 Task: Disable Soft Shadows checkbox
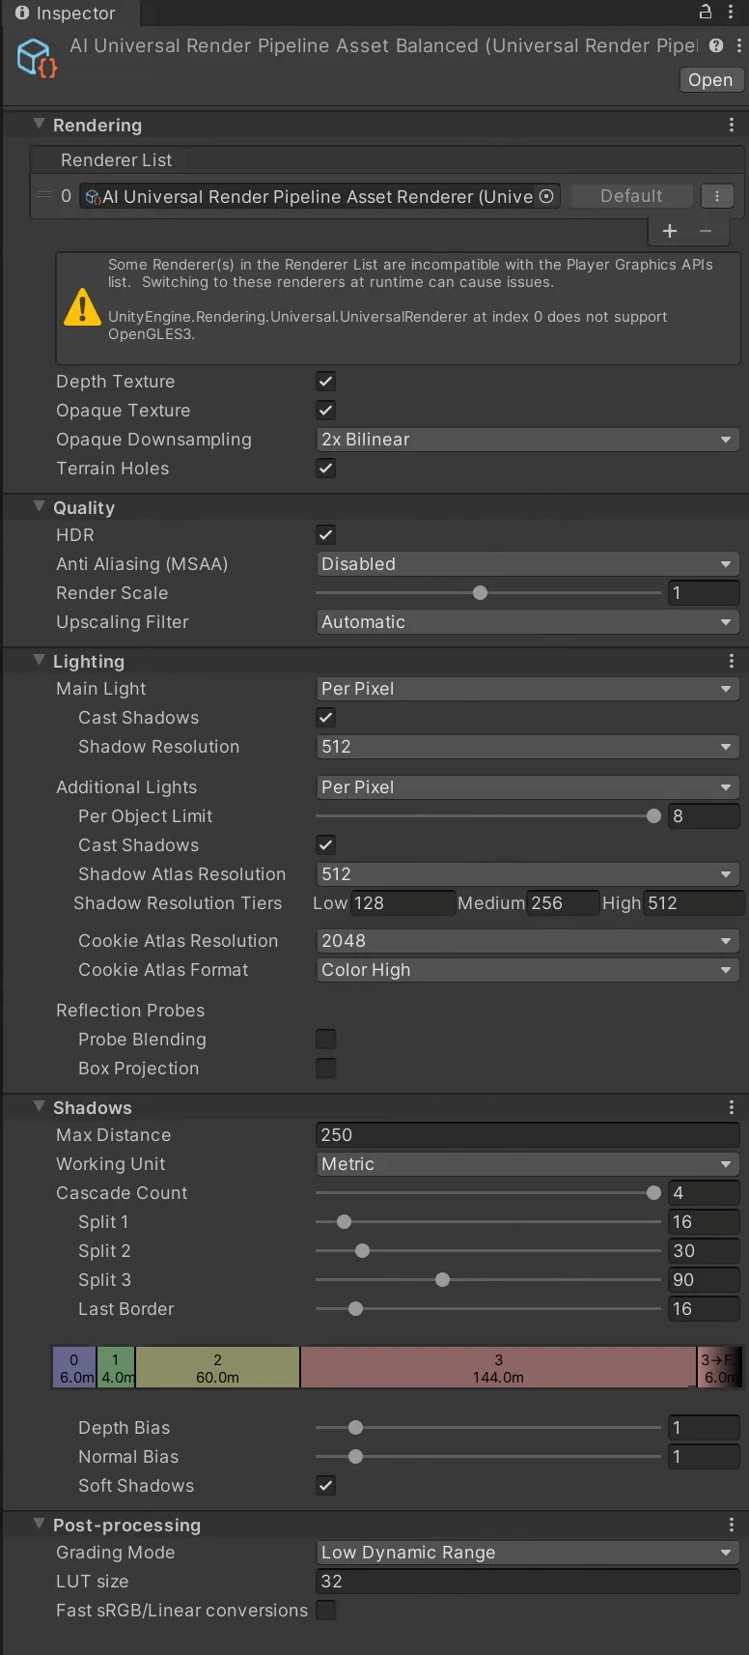(x=326, y=1486)
